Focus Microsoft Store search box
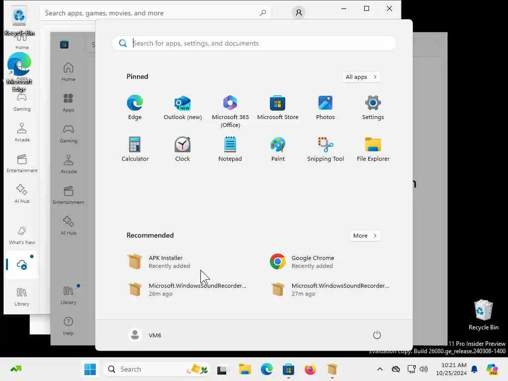The image size is (508, 381). tap(156, 13)
